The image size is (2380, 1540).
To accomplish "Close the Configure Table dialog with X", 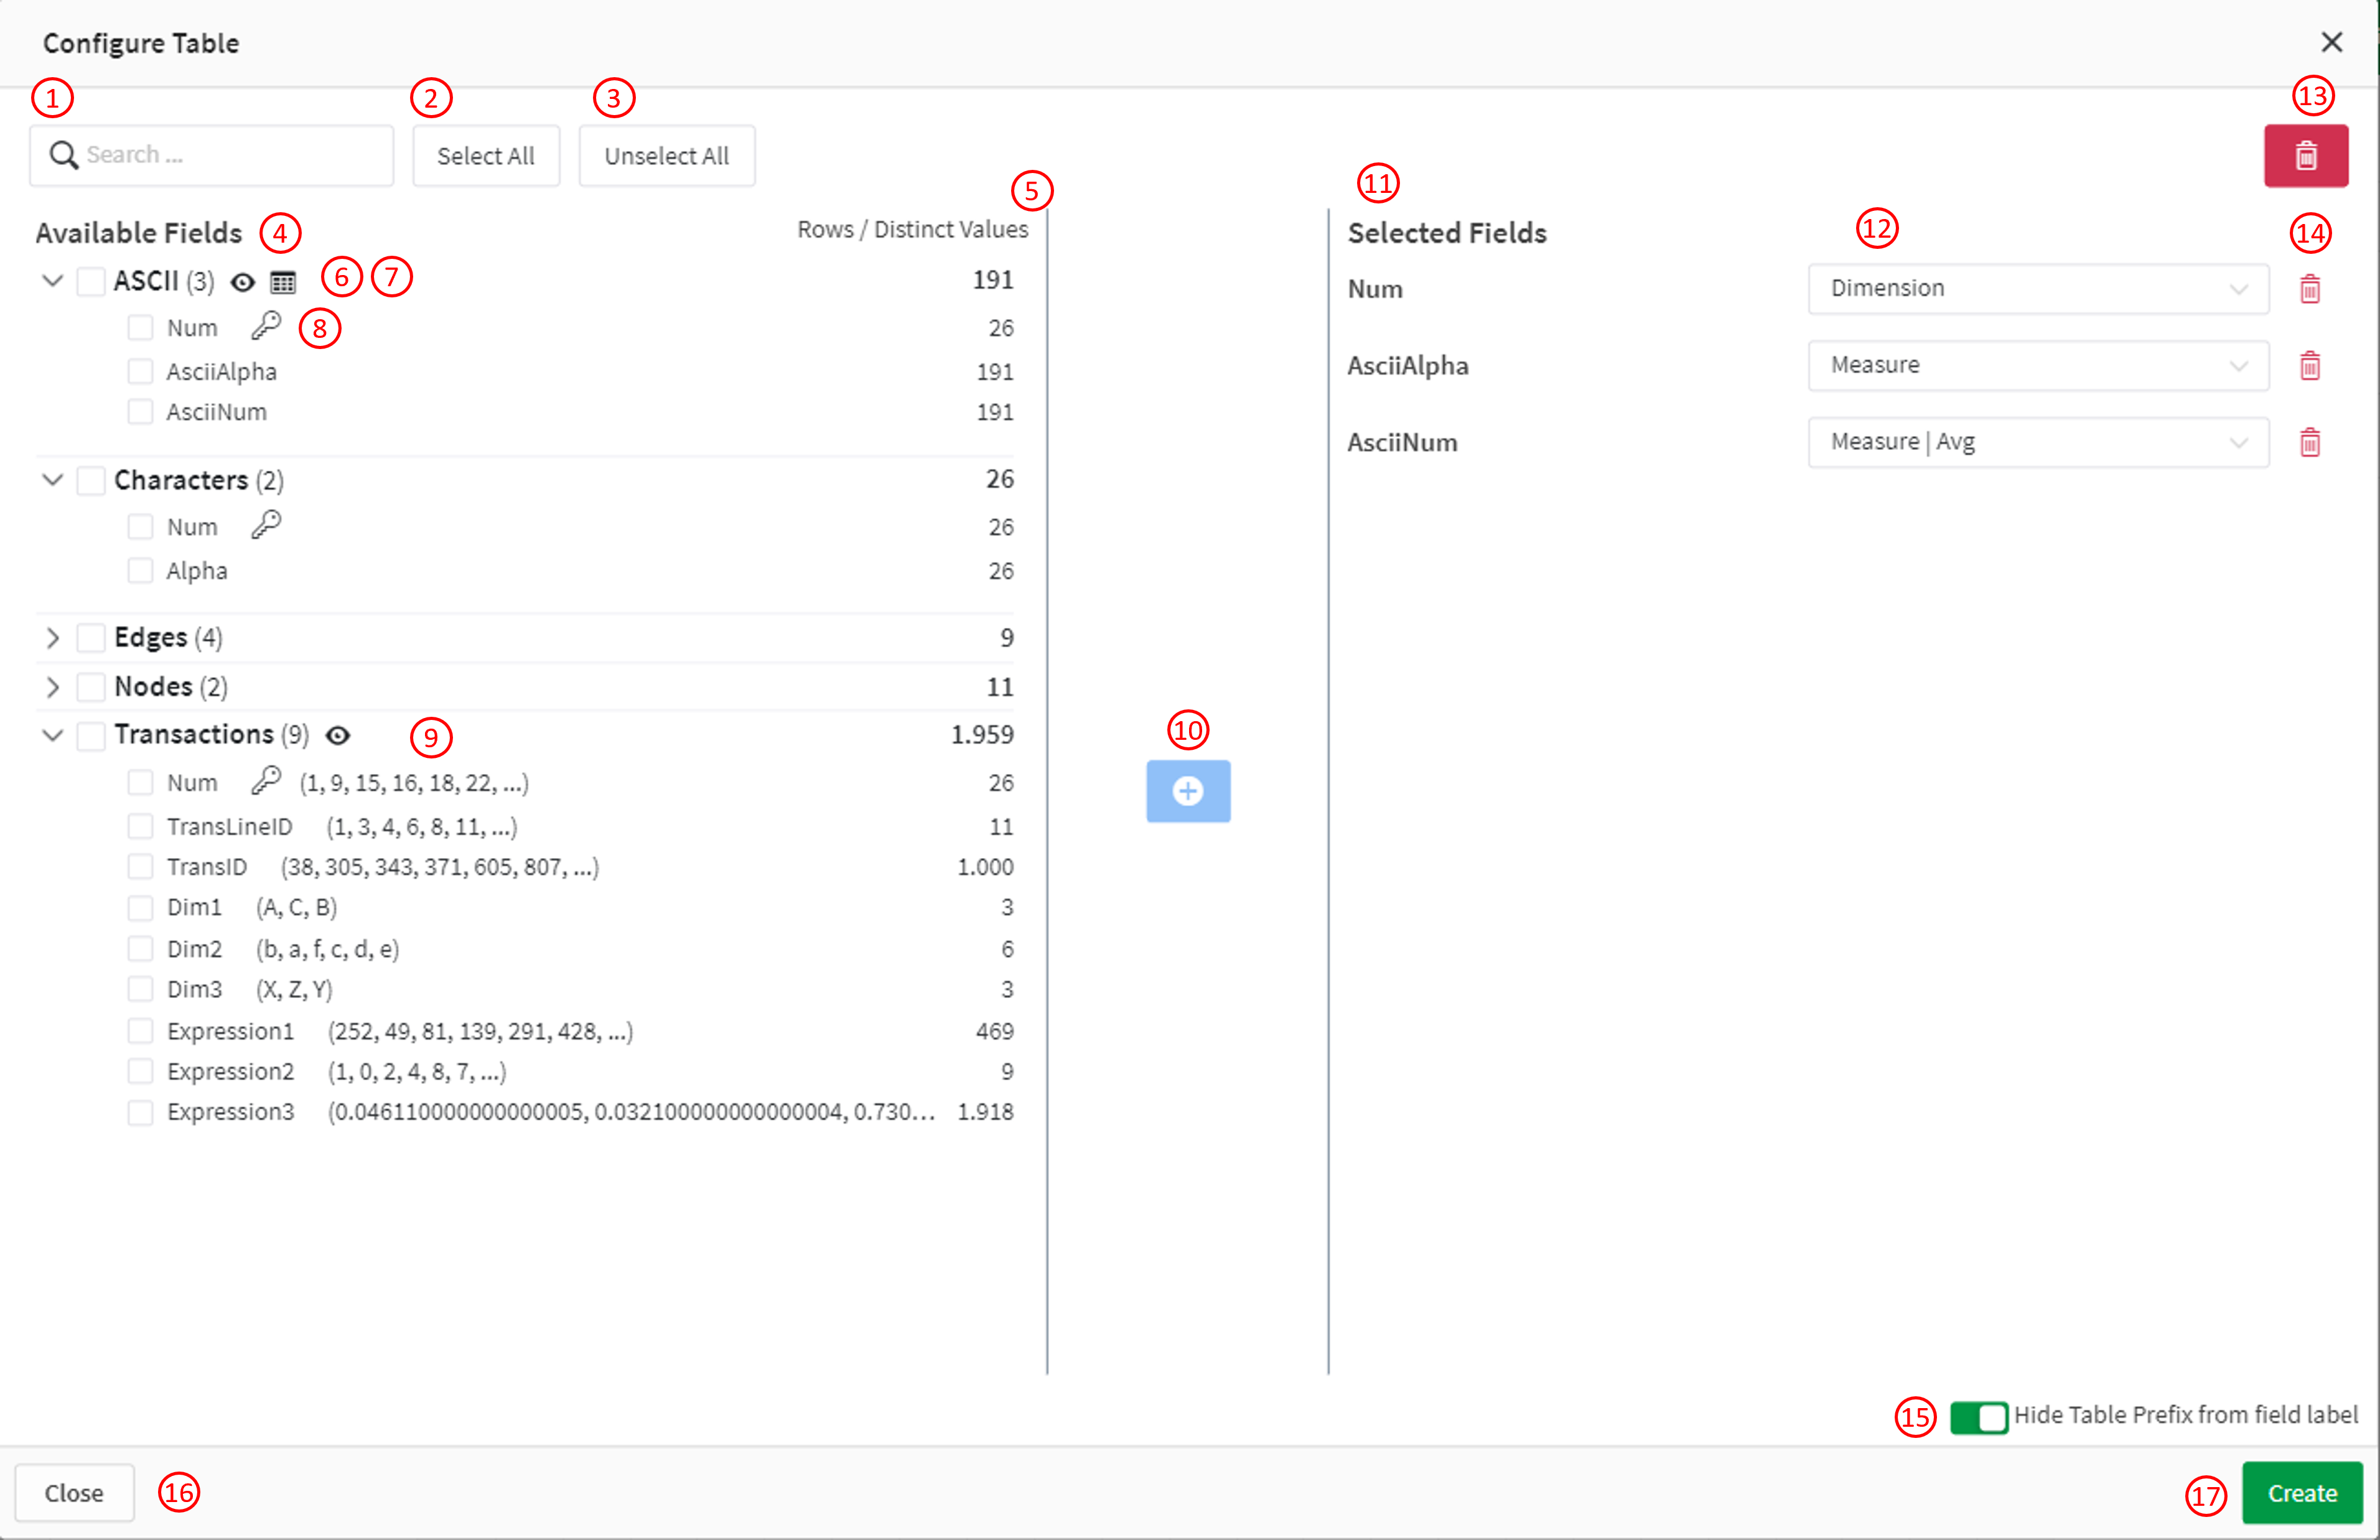I will [2332, 42].
